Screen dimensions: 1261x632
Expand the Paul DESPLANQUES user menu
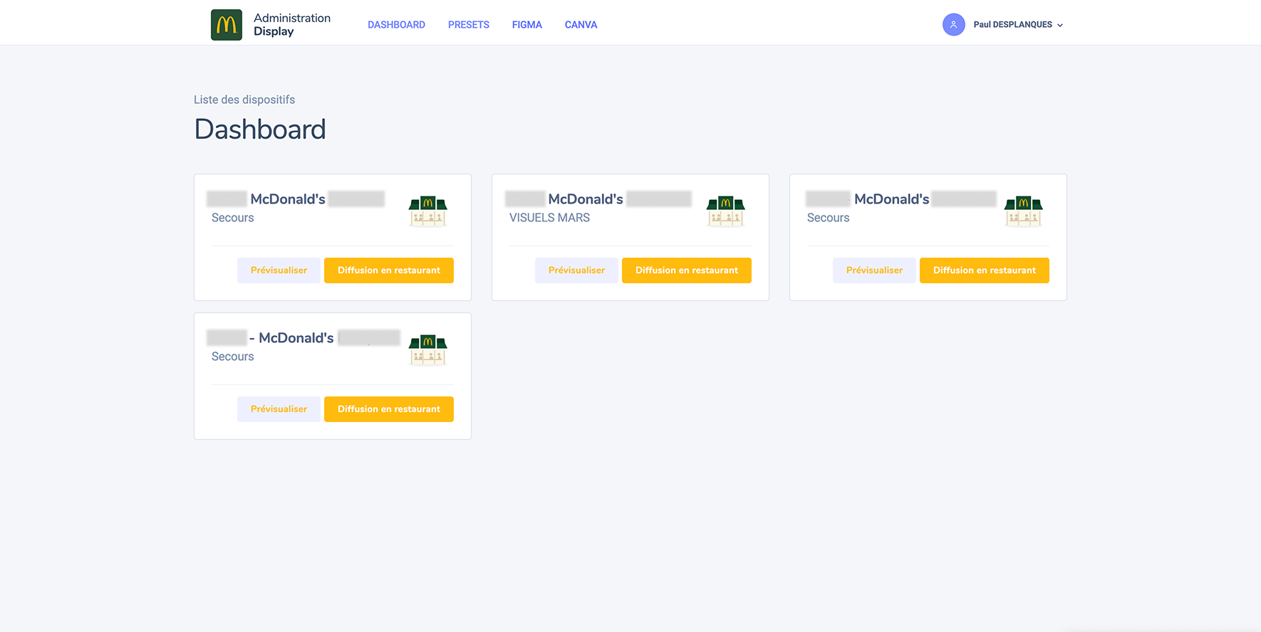pos(1018,25)
